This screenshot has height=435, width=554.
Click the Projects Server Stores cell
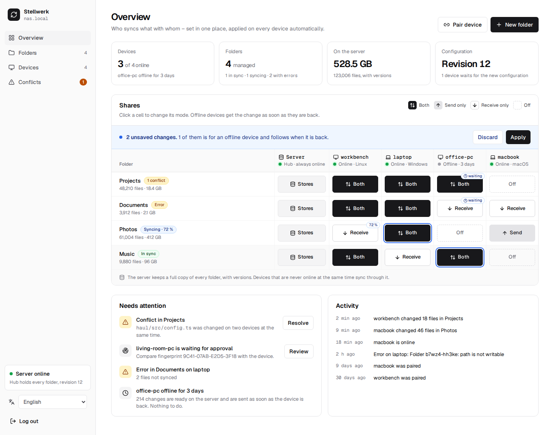tap(302, 184)
